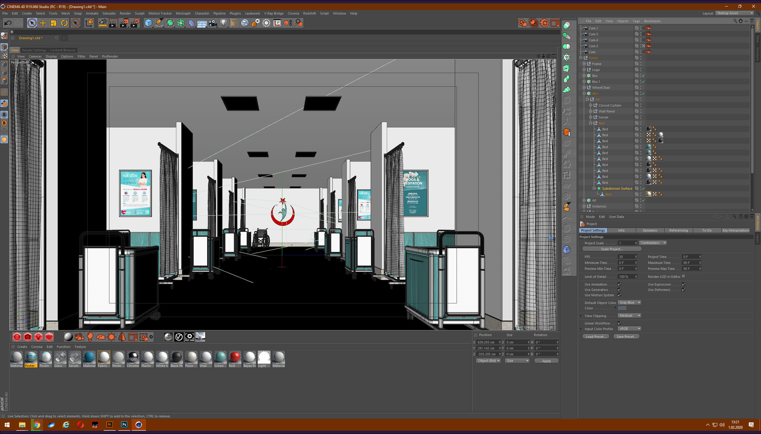Open Default Object Color Gray-Blue dropdown
This screenshot has height=434, width=761.
click(629, 302)
